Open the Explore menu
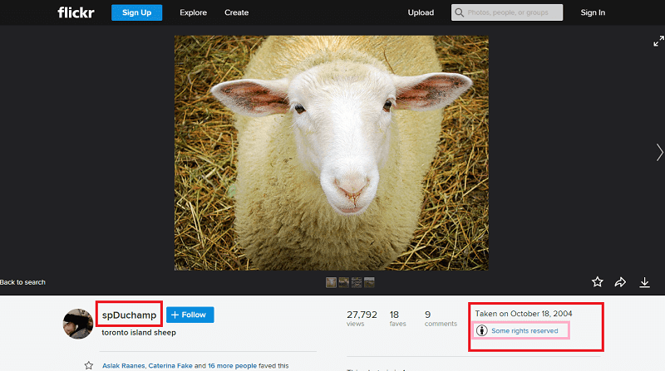 pos(194,12)
